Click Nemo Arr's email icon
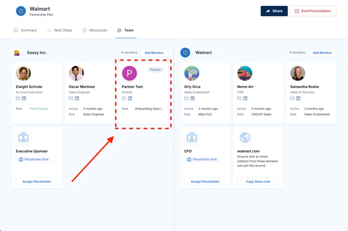Image resolution: width=348 pixels, height=231 pixels. tap(239, 98)
